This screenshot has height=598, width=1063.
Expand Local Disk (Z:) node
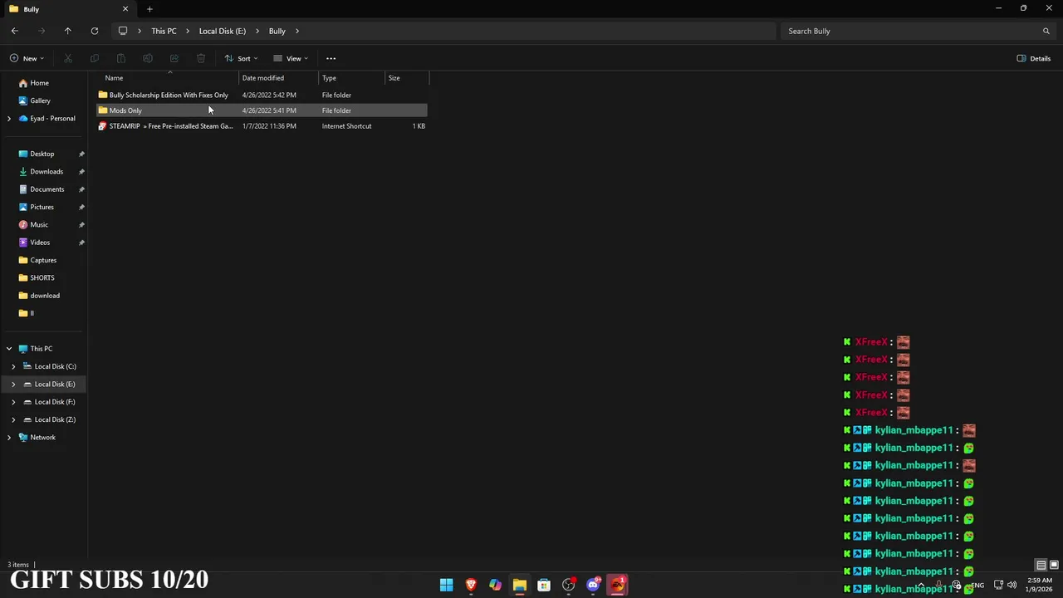(13, 419)
